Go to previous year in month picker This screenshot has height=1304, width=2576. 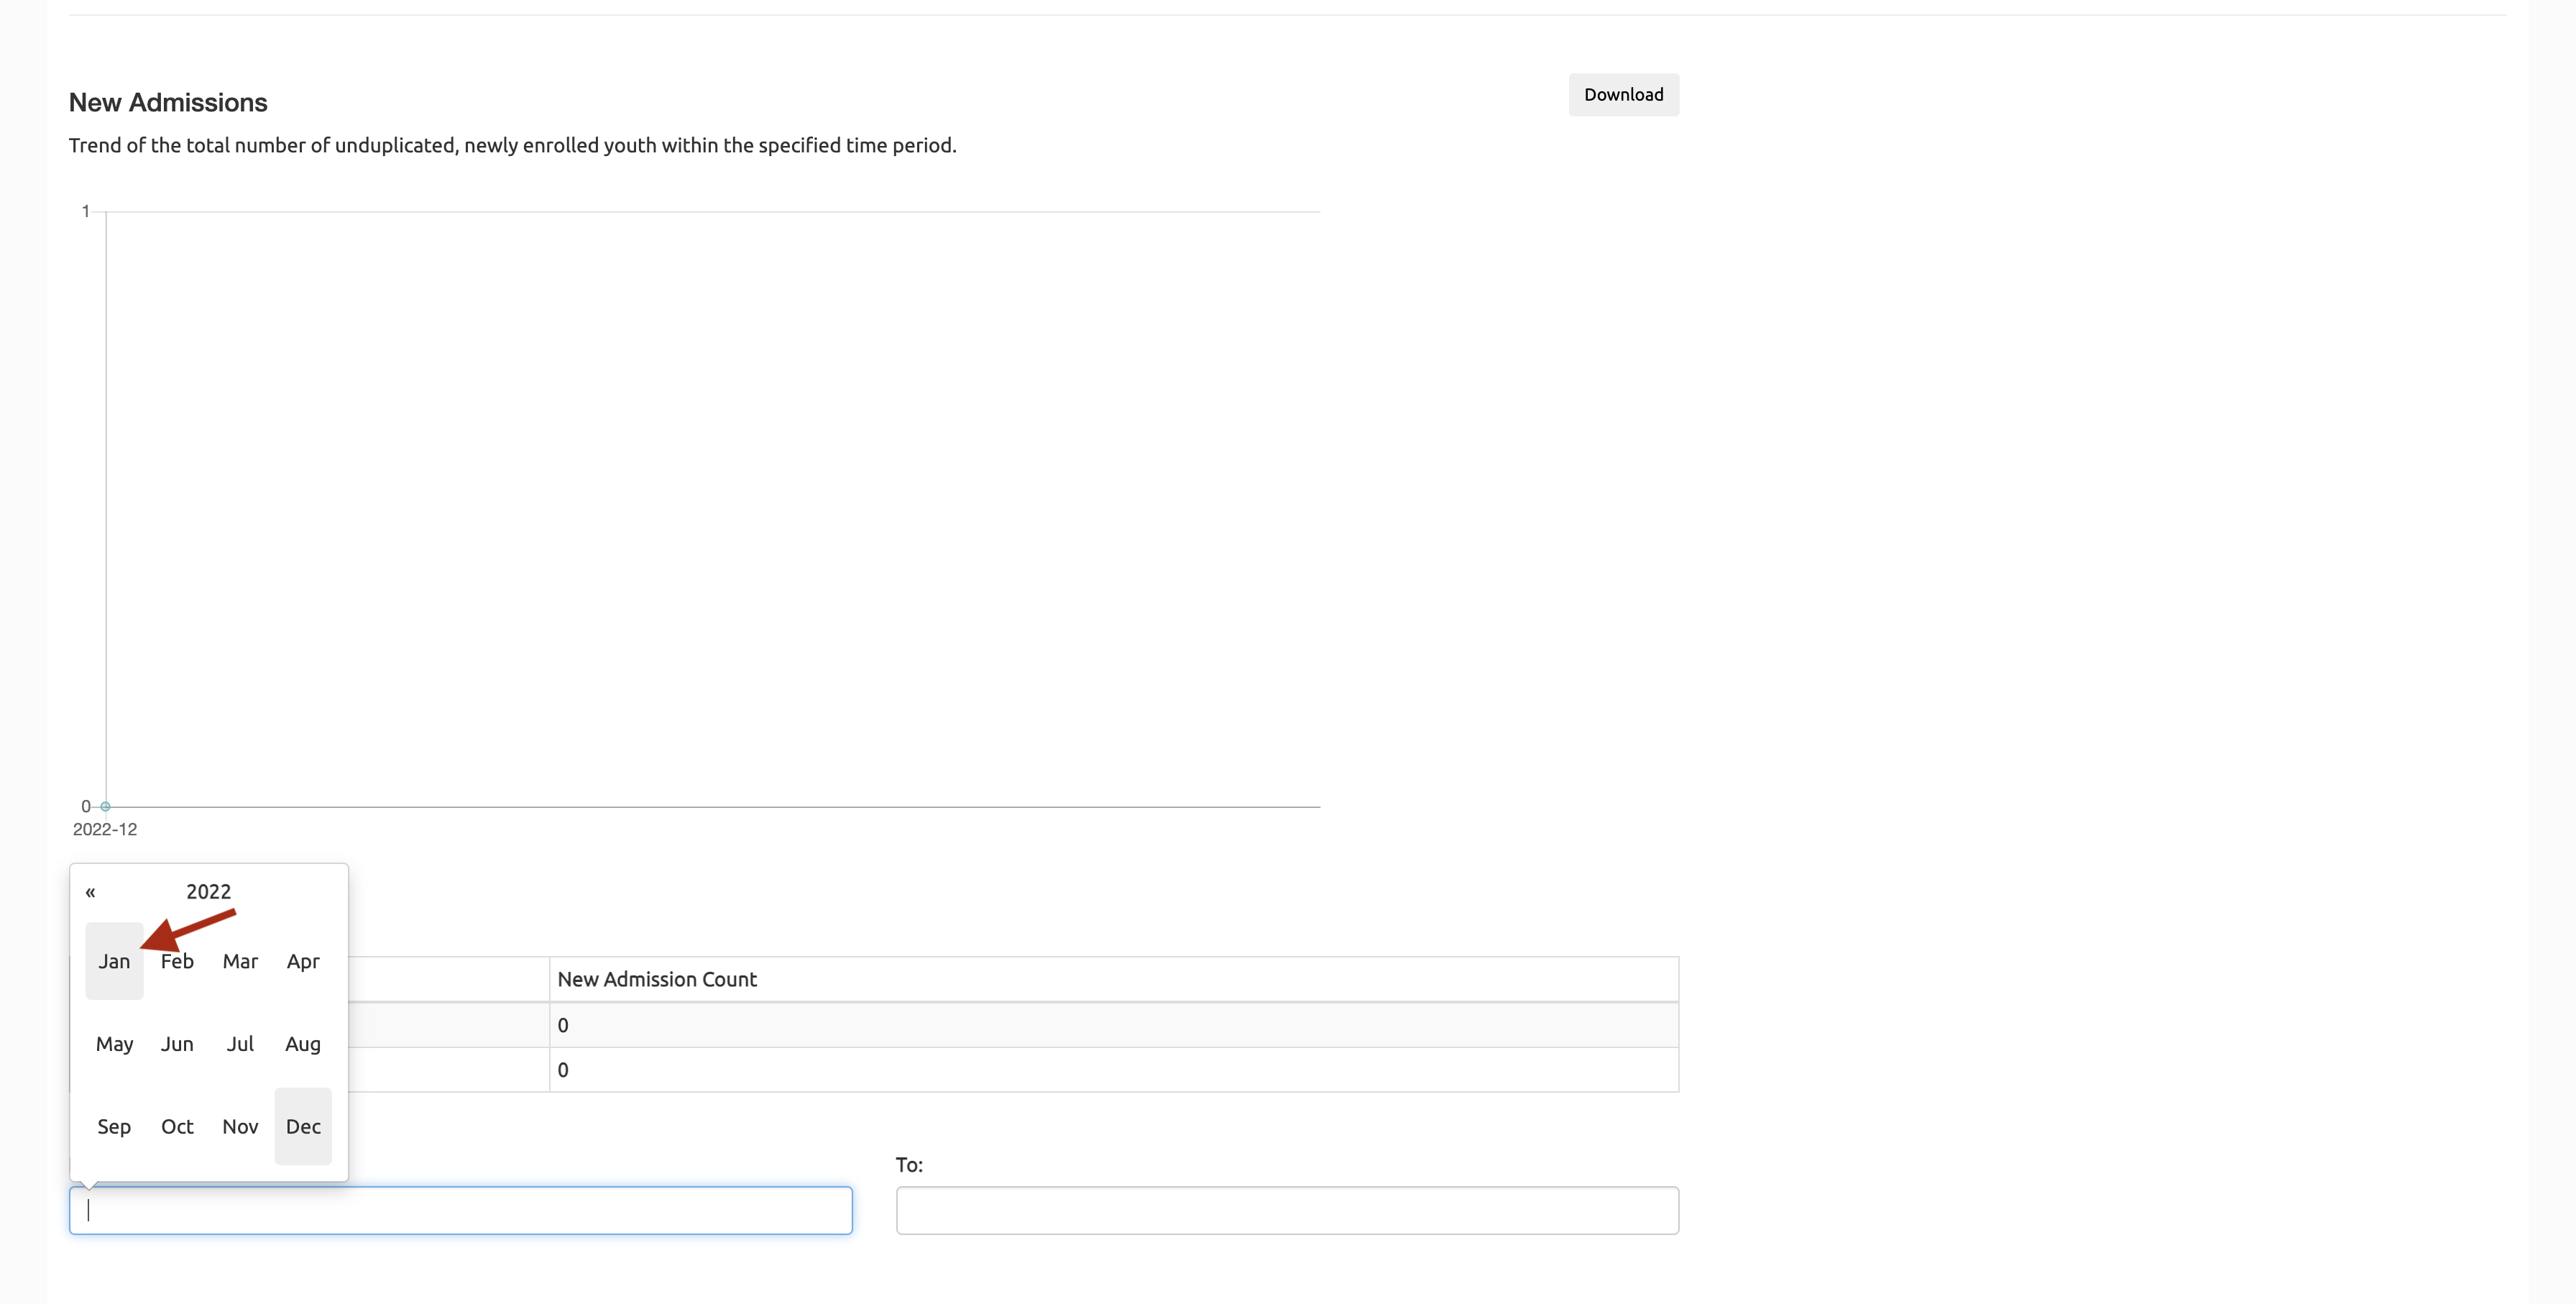click(x=90, y=892)
